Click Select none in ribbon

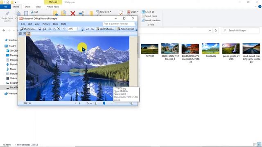click(x=149, y=16)
